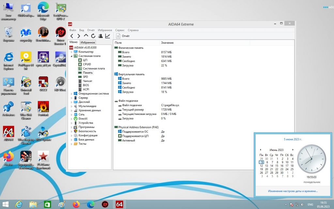The width and height of the screenshot is (334, 209).
Task: Click the Отчёт report button
Action: coord(123,36)
